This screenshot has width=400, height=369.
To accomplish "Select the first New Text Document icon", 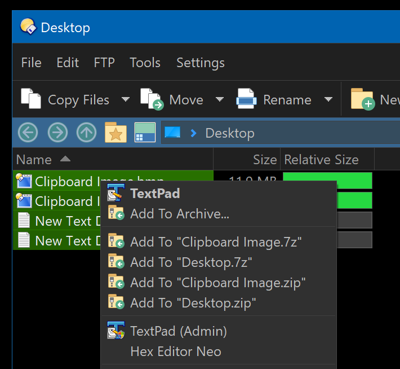I will tap(24, 220).
